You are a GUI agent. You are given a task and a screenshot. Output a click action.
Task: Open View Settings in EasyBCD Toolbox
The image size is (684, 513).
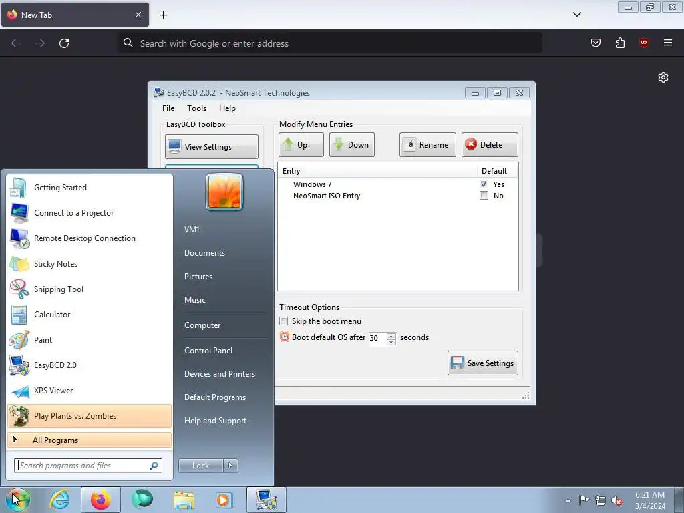pyautogui.click(x=212, y=146)
